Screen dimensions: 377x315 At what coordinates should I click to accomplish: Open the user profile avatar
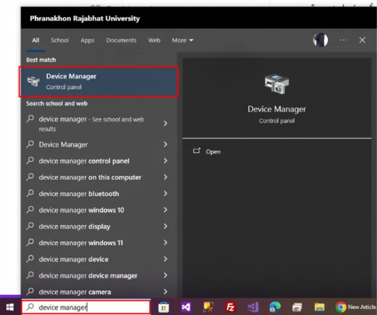pos(320,40)
